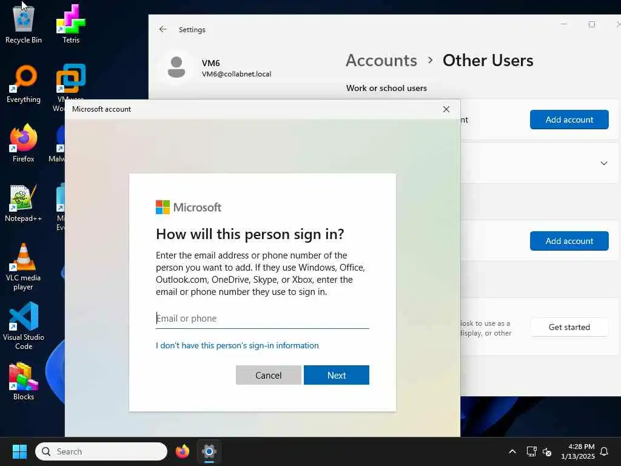Open the notifications bell icon

click(604, 451)
